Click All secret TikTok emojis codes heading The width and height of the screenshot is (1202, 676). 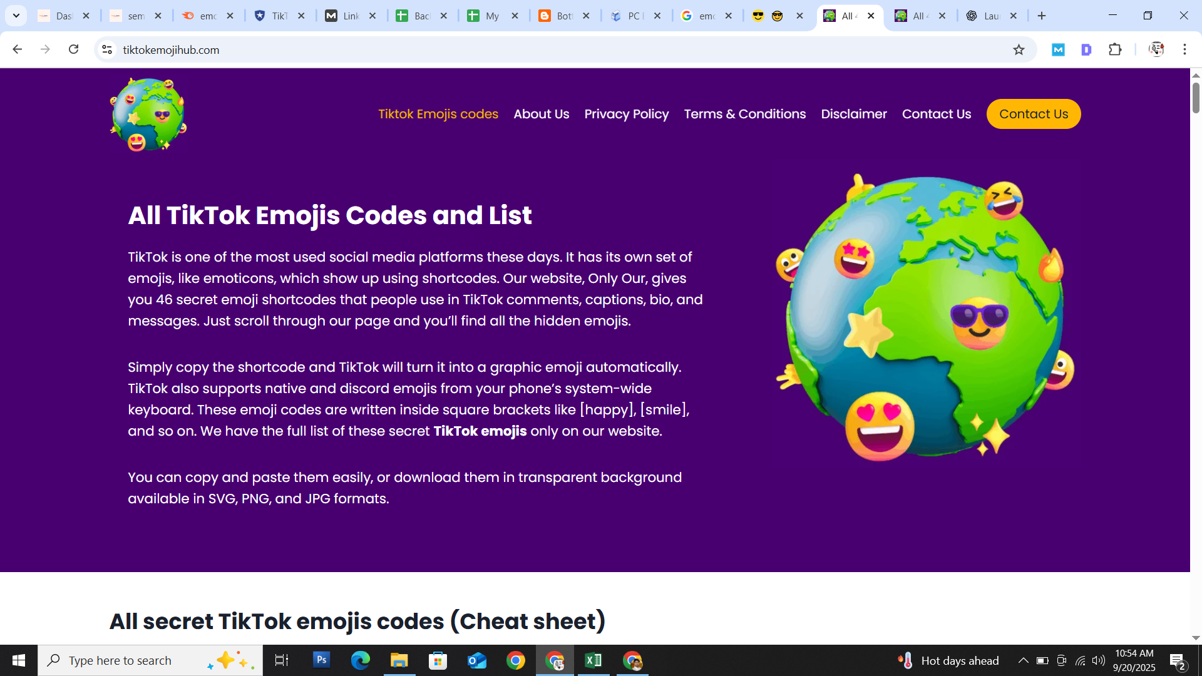click(357, 622)
